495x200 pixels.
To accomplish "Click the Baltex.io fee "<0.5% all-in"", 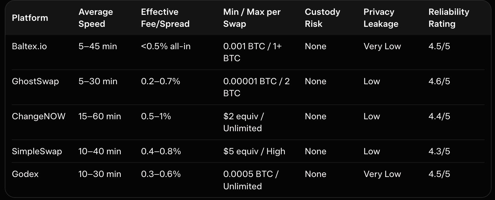I will pos(166,46).
